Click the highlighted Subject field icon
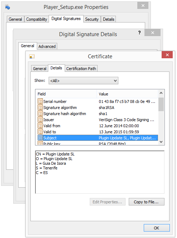 tap(40, 138)
